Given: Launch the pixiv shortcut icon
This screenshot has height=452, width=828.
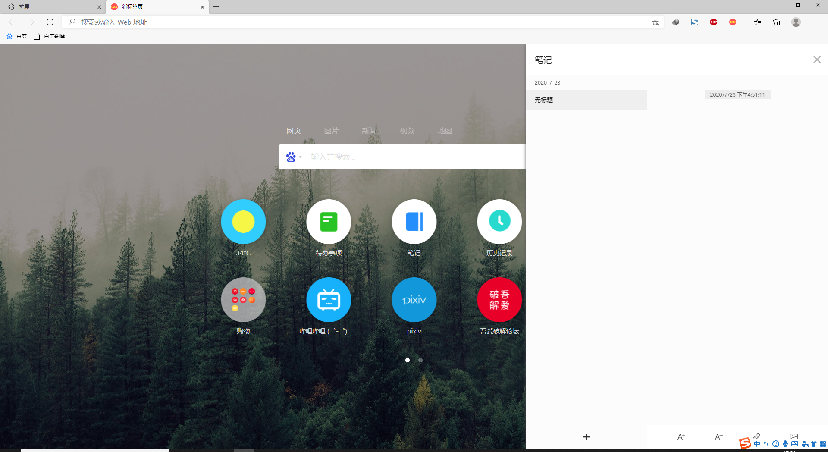Looking at the screenshot, I should tap(414, 300).
